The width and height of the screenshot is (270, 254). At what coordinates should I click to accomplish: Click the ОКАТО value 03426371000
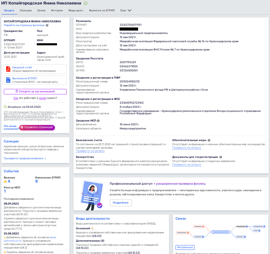pyautogui.click(x=128, y=67)
